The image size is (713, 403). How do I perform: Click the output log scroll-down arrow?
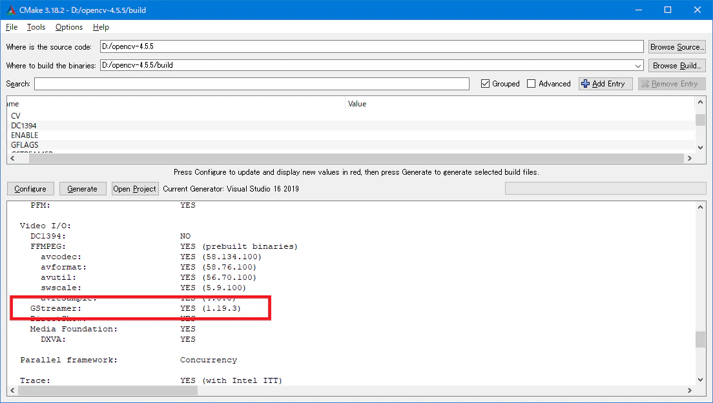[700, 380]
